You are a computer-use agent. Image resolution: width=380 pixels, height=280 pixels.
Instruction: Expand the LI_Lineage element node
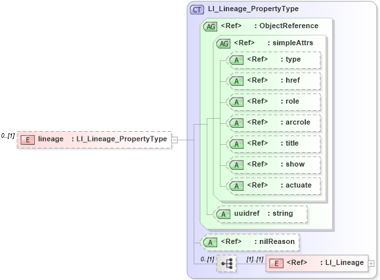pyautogui.click(x=371, y=264)
